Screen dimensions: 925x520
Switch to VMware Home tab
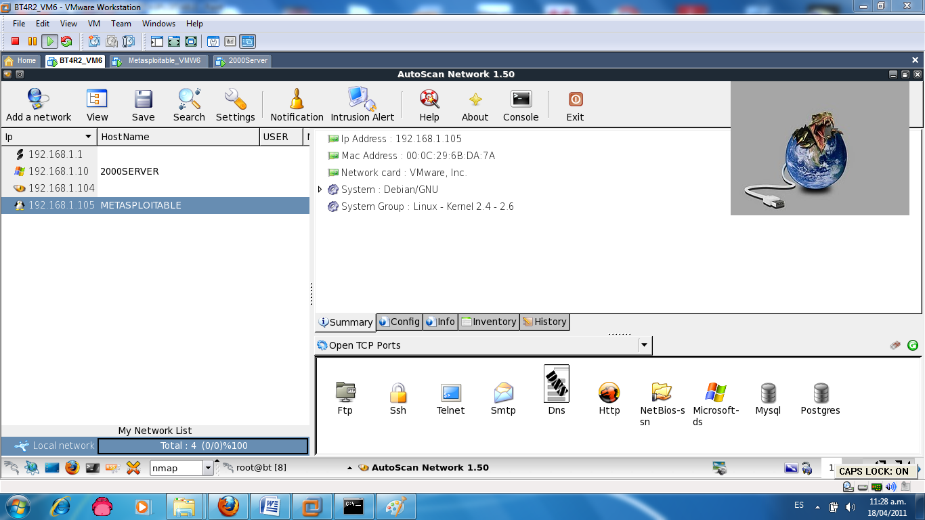[20, 60]
